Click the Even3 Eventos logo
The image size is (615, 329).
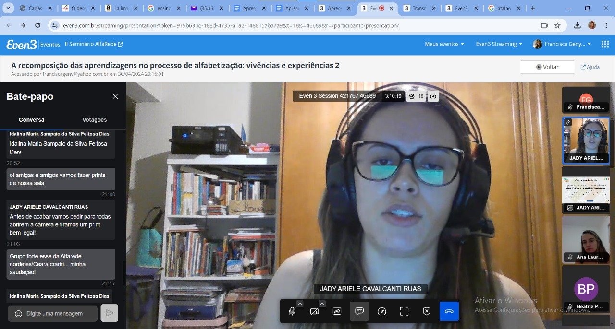pyautogui.click(x=33, y=44)
